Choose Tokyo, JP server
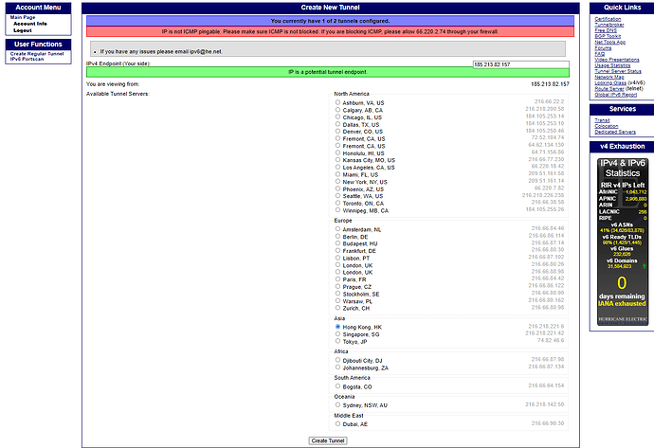The height and width of the screenshot is (448, 654). (x=337, y=341)
